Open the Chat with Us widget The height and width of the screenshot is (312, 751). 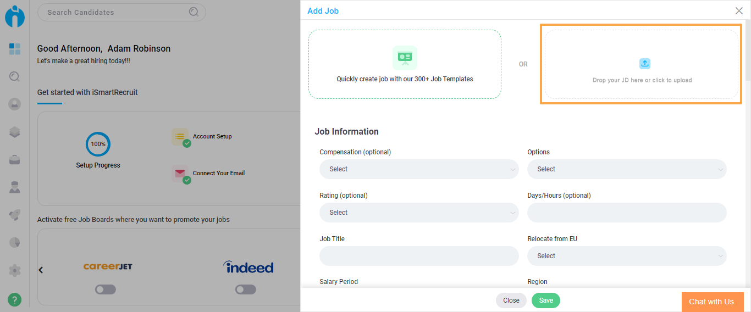[711, 302]
